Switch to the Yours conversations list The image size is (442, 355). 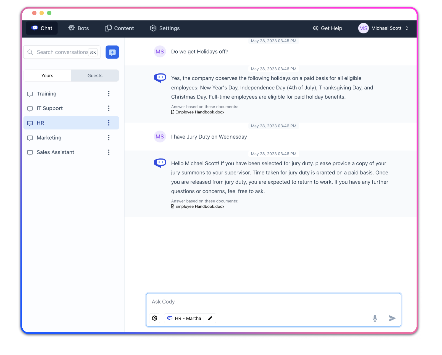tap(47, 76)
